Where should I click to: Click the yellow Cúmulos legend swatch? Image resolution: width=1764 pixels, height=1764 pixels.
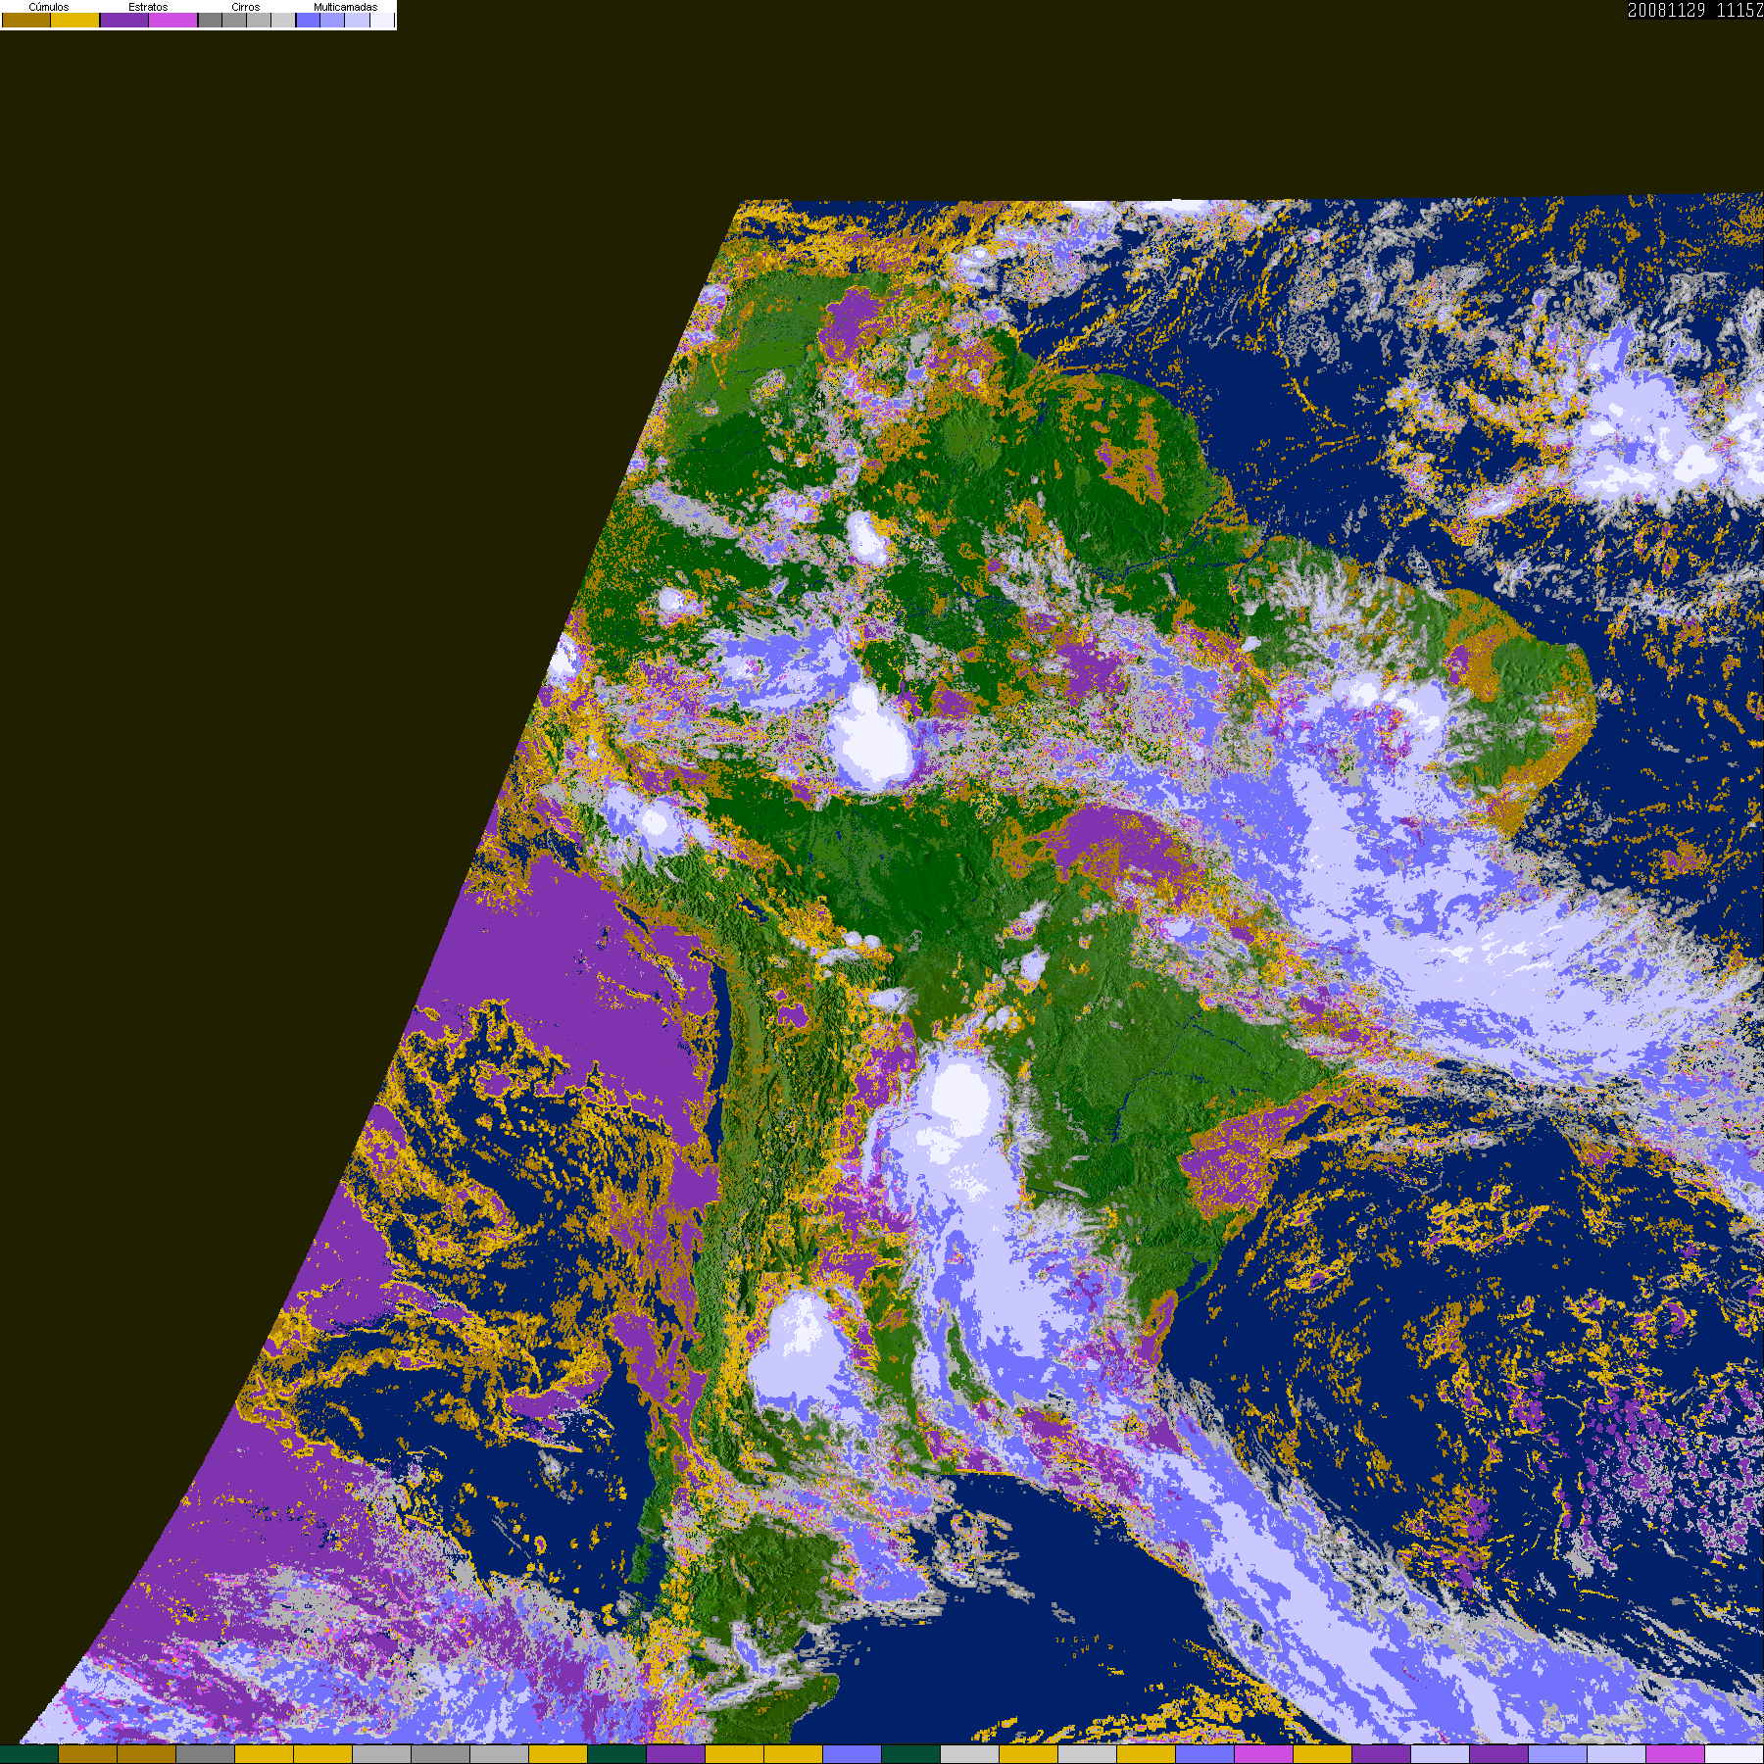coord(74,20)
